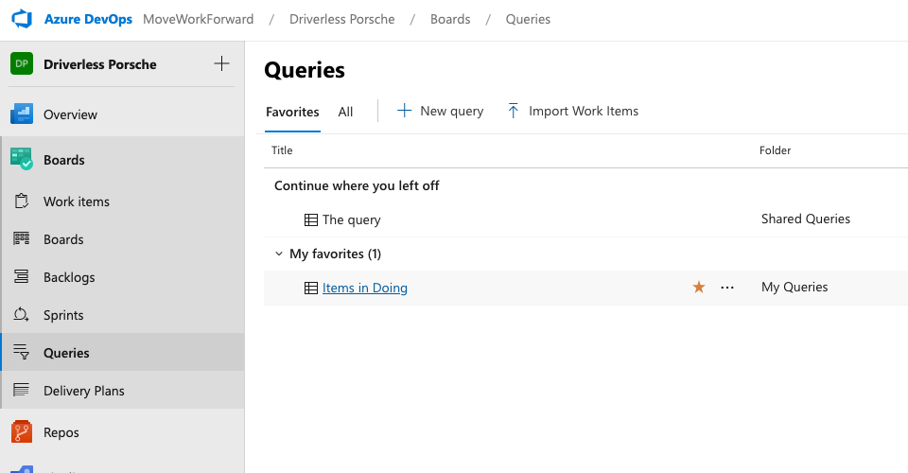Open the Repos section
The height and width of the screenshot is (473, 908).
click(61, 432)
